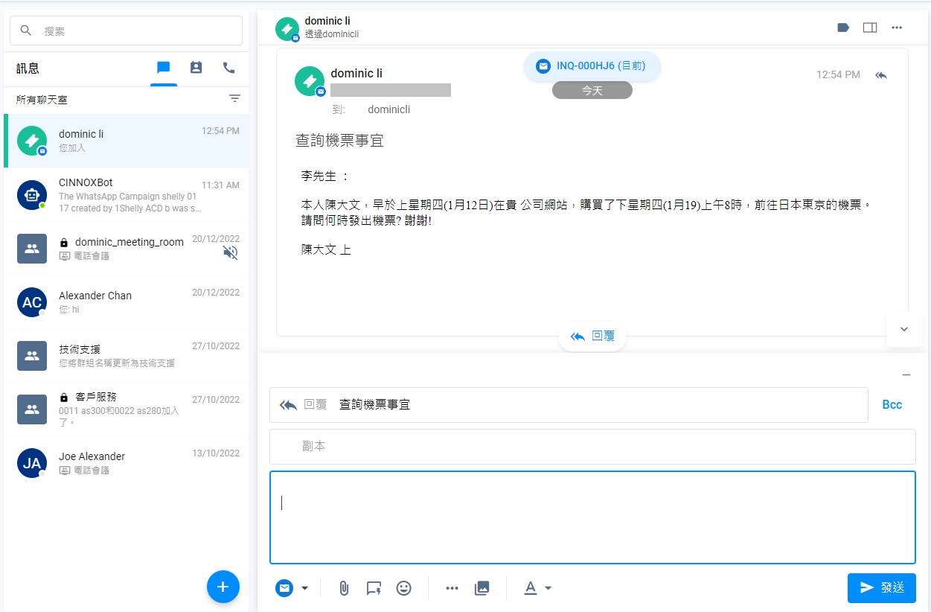Open the Joe Alexander conversation

126,462
